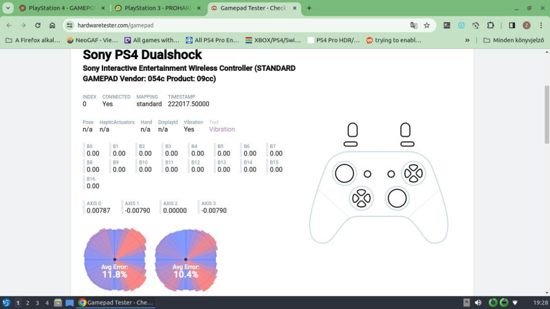
Task: Open Chrome's three-dot menu
Action: coord(541,25)
